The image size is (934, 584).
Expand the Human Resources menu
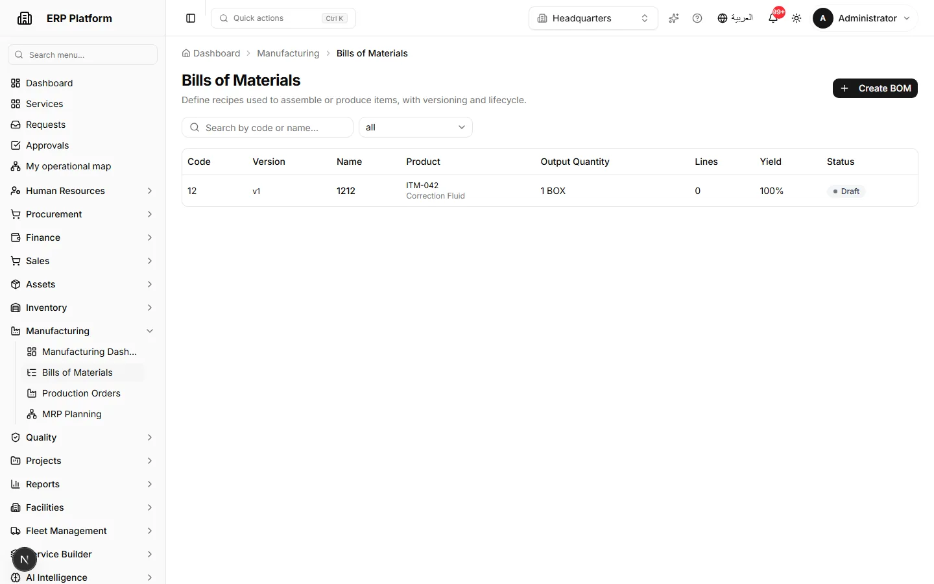pyautogui.click(x=83, y=191)
